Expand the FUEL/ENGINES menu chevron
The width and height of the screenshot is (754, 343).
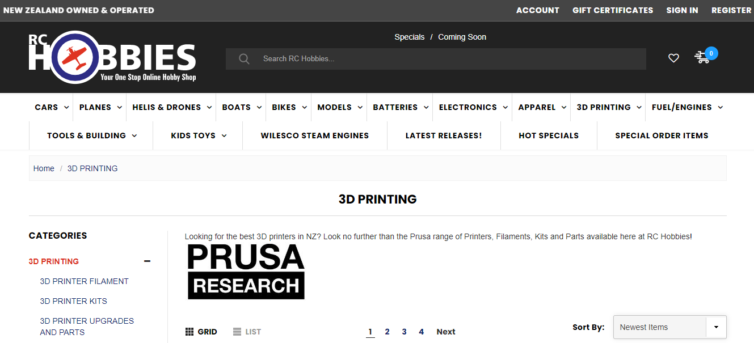[721, 107]
